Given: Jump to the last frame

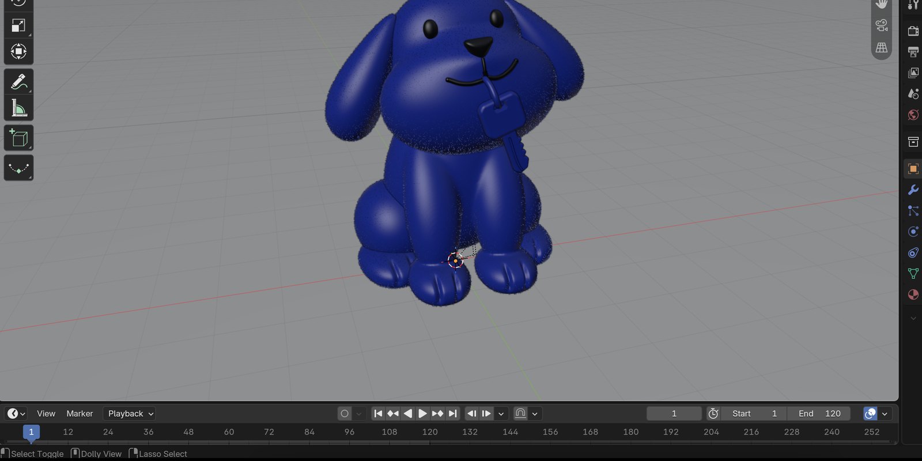Looking at the screenshot, I should 452,414.
